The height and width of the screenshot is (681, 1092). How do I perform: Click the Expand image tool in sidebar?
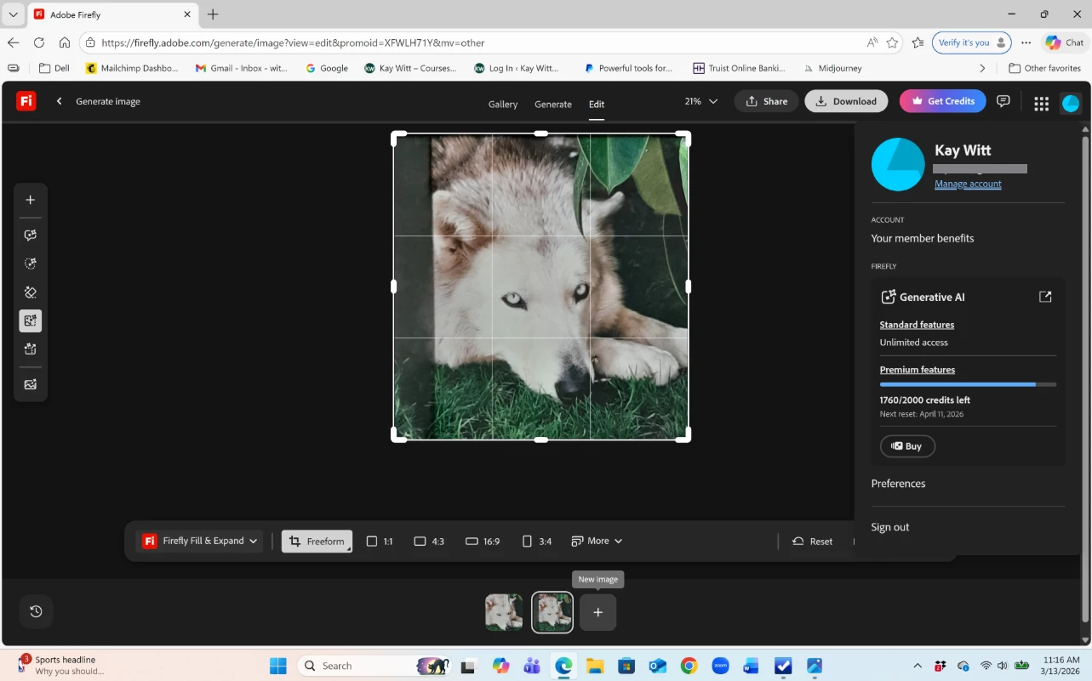pyautogui.click(x=31, y=321)
